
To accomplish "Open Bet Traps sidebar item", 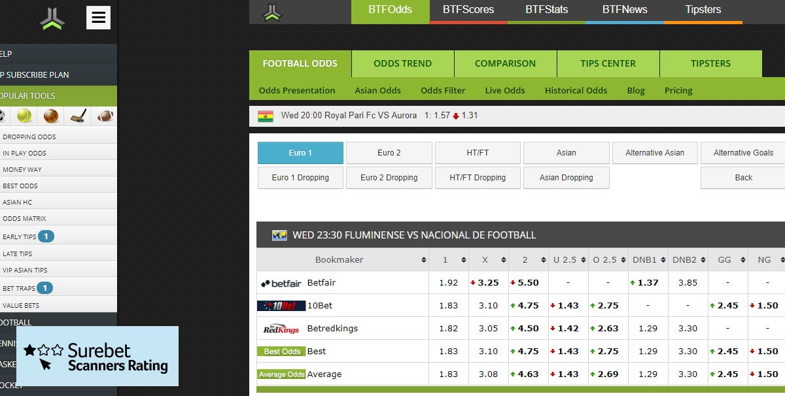I will [19, 288].
